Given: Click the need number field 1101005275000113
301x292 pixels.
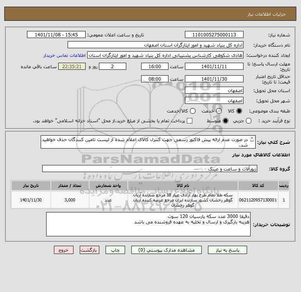Looking at the screenshot, I should tap(214, 35).
